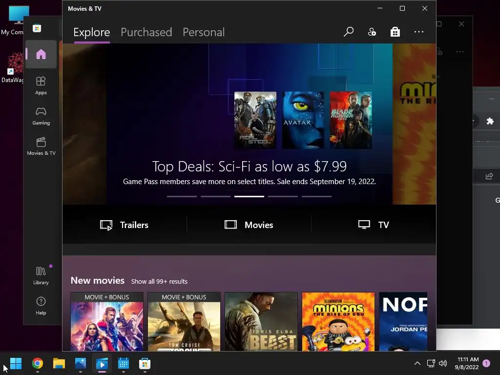Viewport: 500px width, 375px height.
Task: Switch to the Personal tab
Action: click(x=204, y=32)
